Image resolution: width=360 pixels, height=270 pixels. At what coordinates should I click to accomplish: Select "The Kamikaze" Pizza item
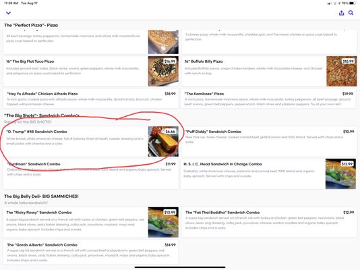point(269,99)
